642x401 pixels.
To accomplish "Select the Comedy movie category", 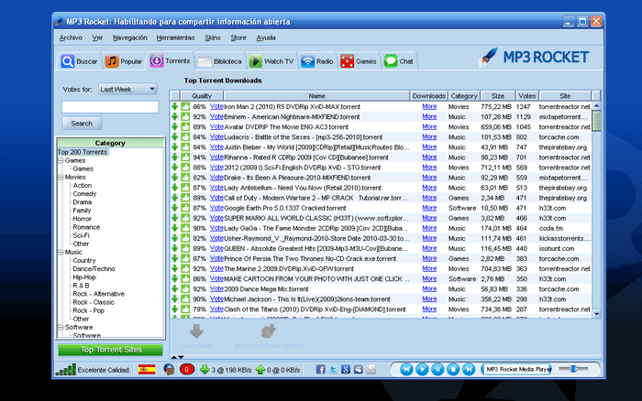I will (x=84, y=194).
